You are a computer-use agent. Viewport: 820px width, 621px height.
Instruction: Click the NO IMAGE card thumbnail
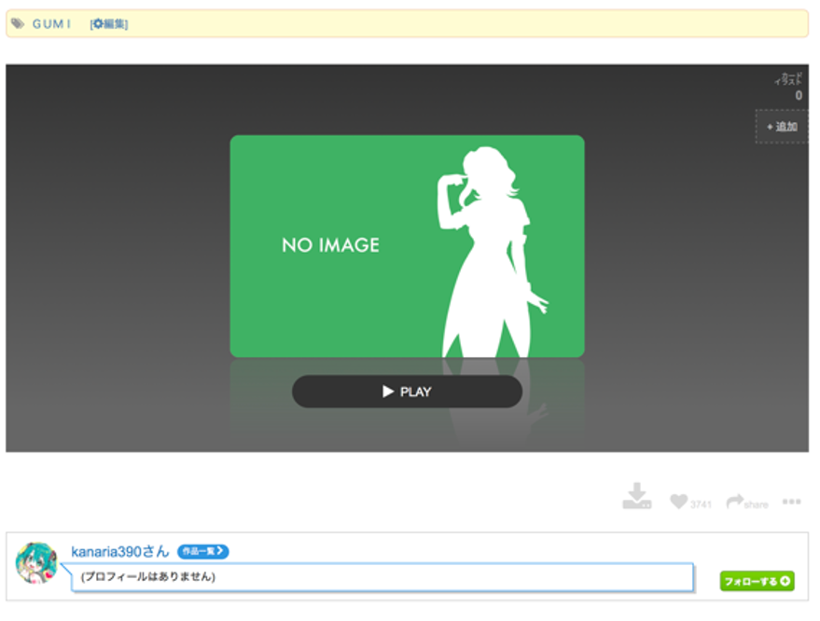[x=407, y=246]
